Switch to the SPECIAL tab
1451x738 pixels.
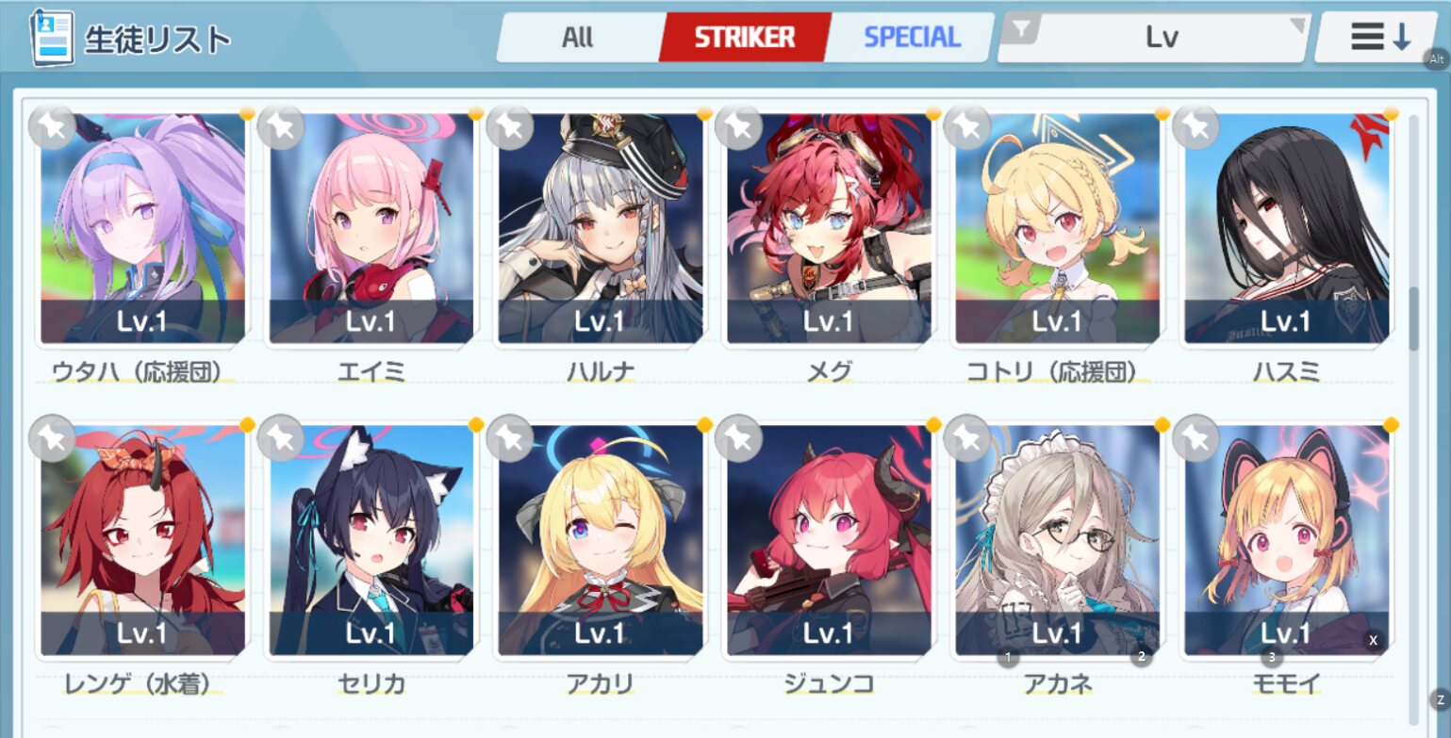(x=912, y=38)
